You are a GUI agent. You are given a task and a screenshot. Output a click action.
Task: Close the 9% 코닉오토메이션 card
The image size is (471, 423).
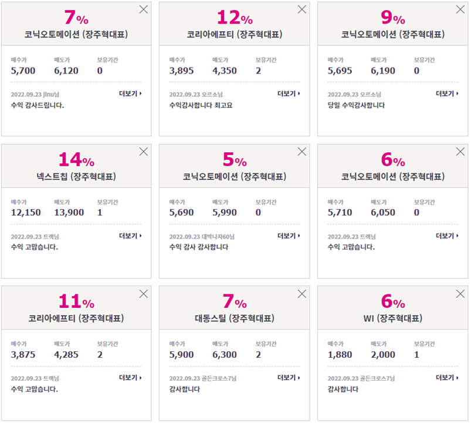click(460, 9)
